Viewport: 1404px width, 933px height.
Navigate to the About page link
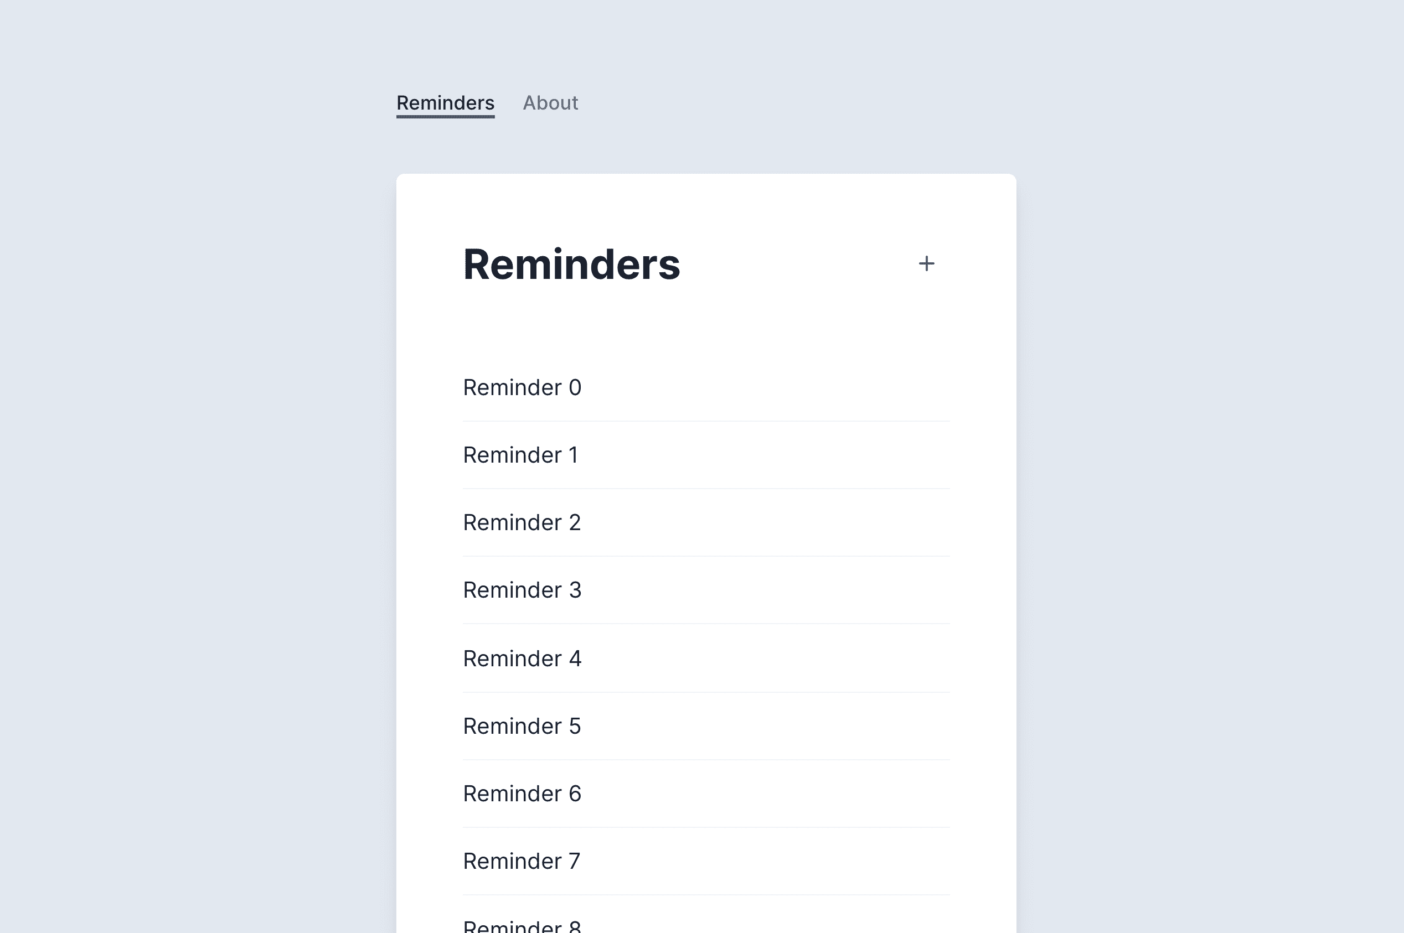(x=550, y=103)
